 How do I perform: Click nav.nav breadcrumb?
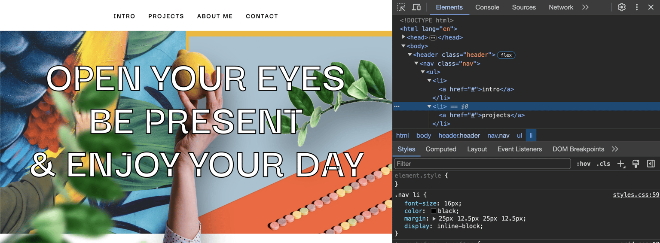498,135
